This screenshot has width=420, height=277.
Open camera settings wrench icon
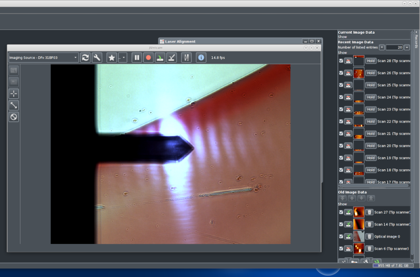click(x=97, y=57)
